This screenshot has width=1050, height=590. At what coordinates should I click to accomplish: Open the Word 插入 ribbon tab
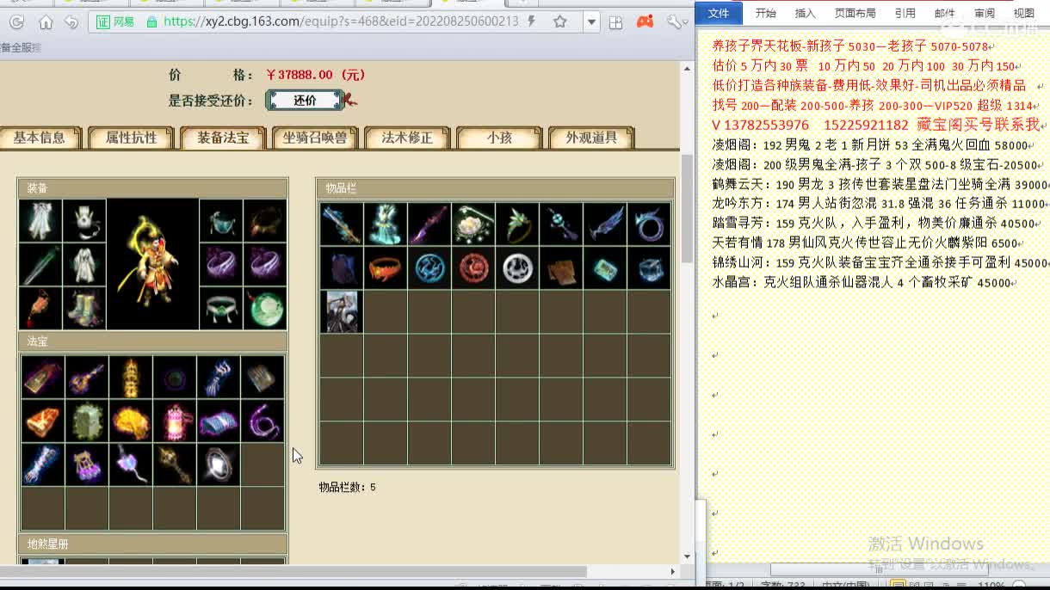[806, 13]
